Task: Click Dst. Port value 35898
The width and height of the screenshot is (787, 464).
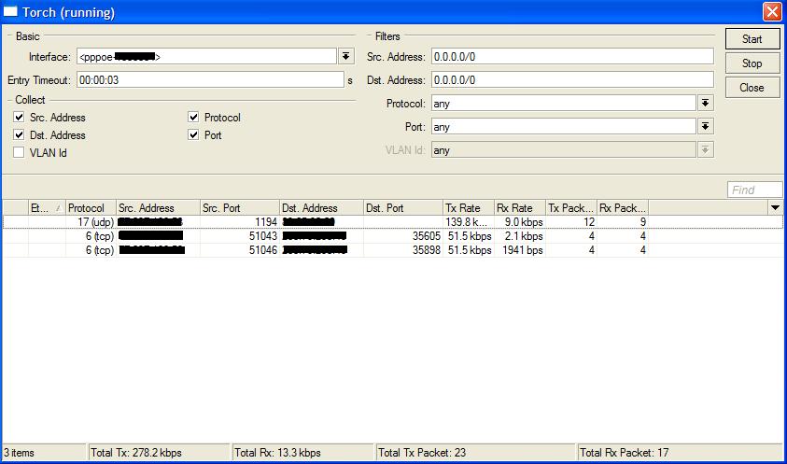Action: coord(426,250)
